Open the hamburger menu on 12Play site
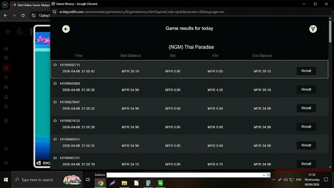Image resolution: width=334 pixels, height=188 pixels. click(x=8, y=32)
